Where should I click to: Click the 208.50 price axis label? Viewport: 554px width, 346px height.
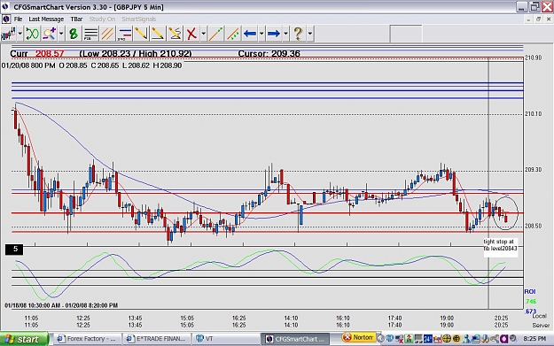click(533, 226)
